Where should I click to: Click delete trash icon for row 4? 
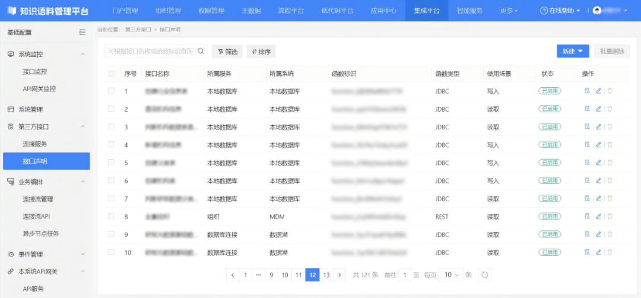(x=610, y=145)
